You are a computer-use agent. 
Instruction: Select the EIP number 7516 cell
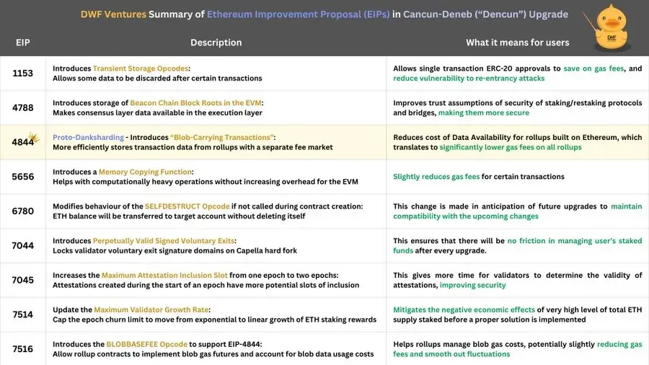click(x=23, y=349)
